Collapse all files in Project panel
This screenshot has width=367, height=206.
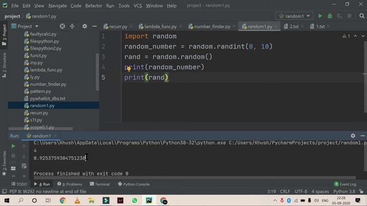click(x=72, y=26)
